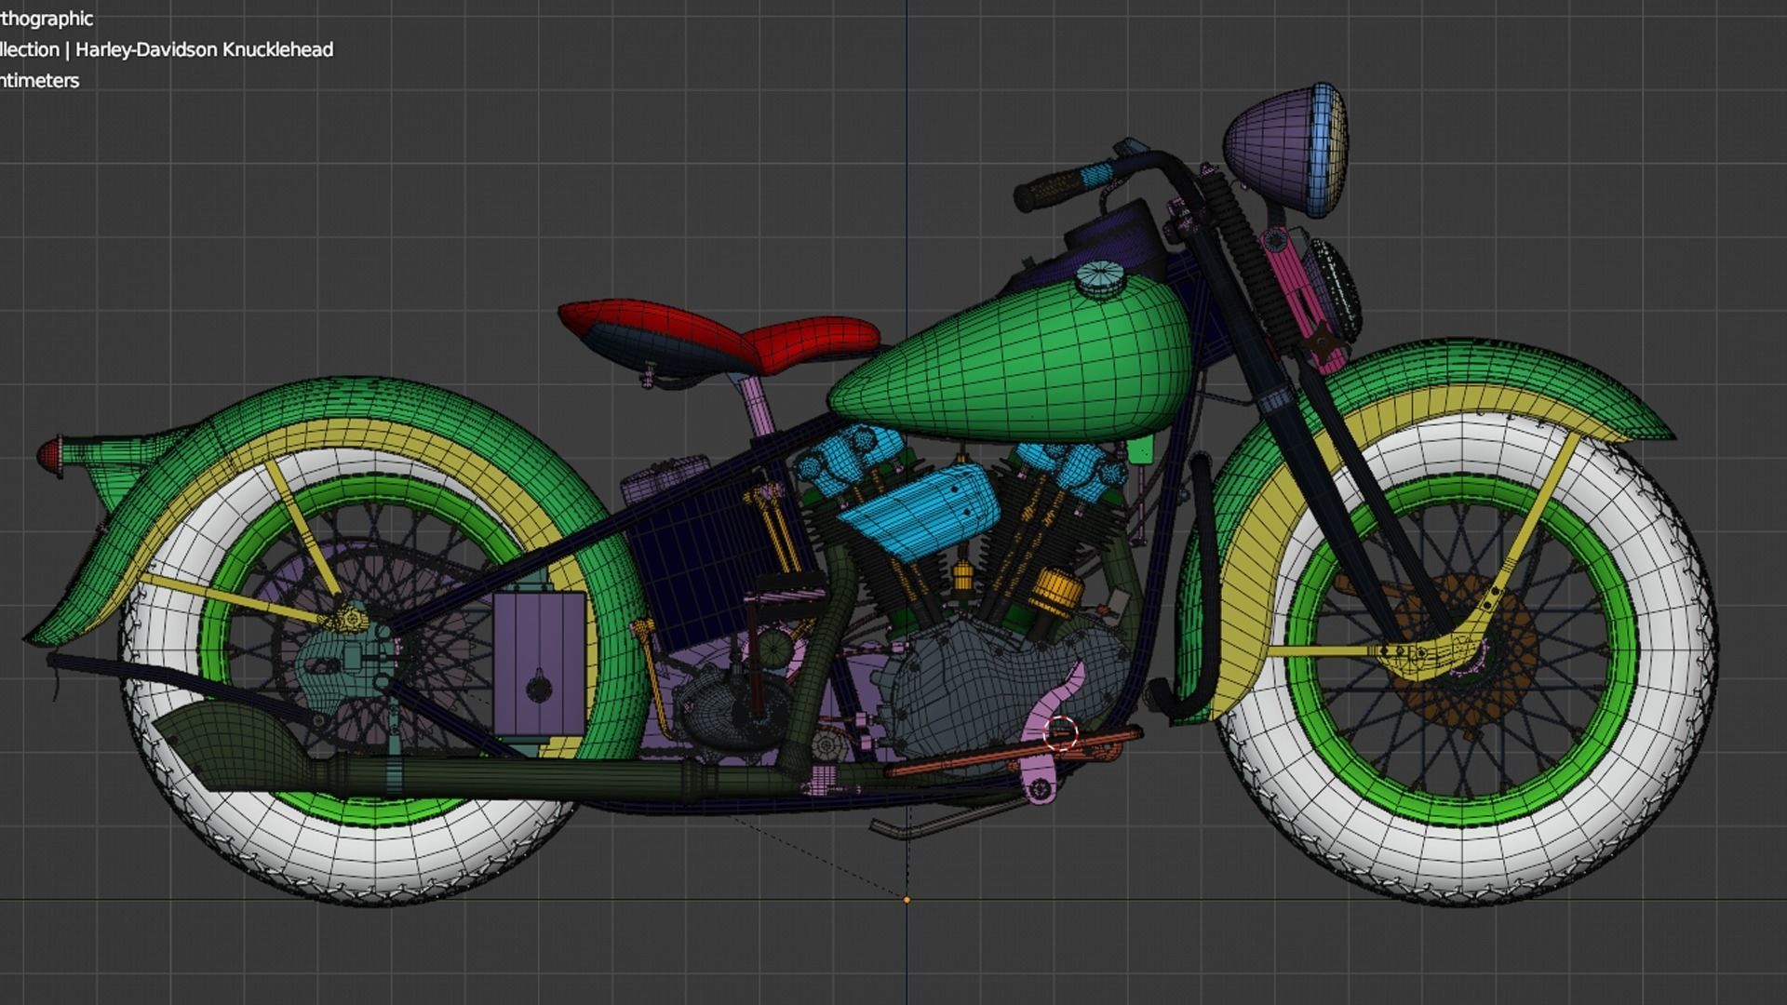Click the gas cap on fuel tank
Viewport: 1787px width, 1005px height.
click(x=1100, y=277)
